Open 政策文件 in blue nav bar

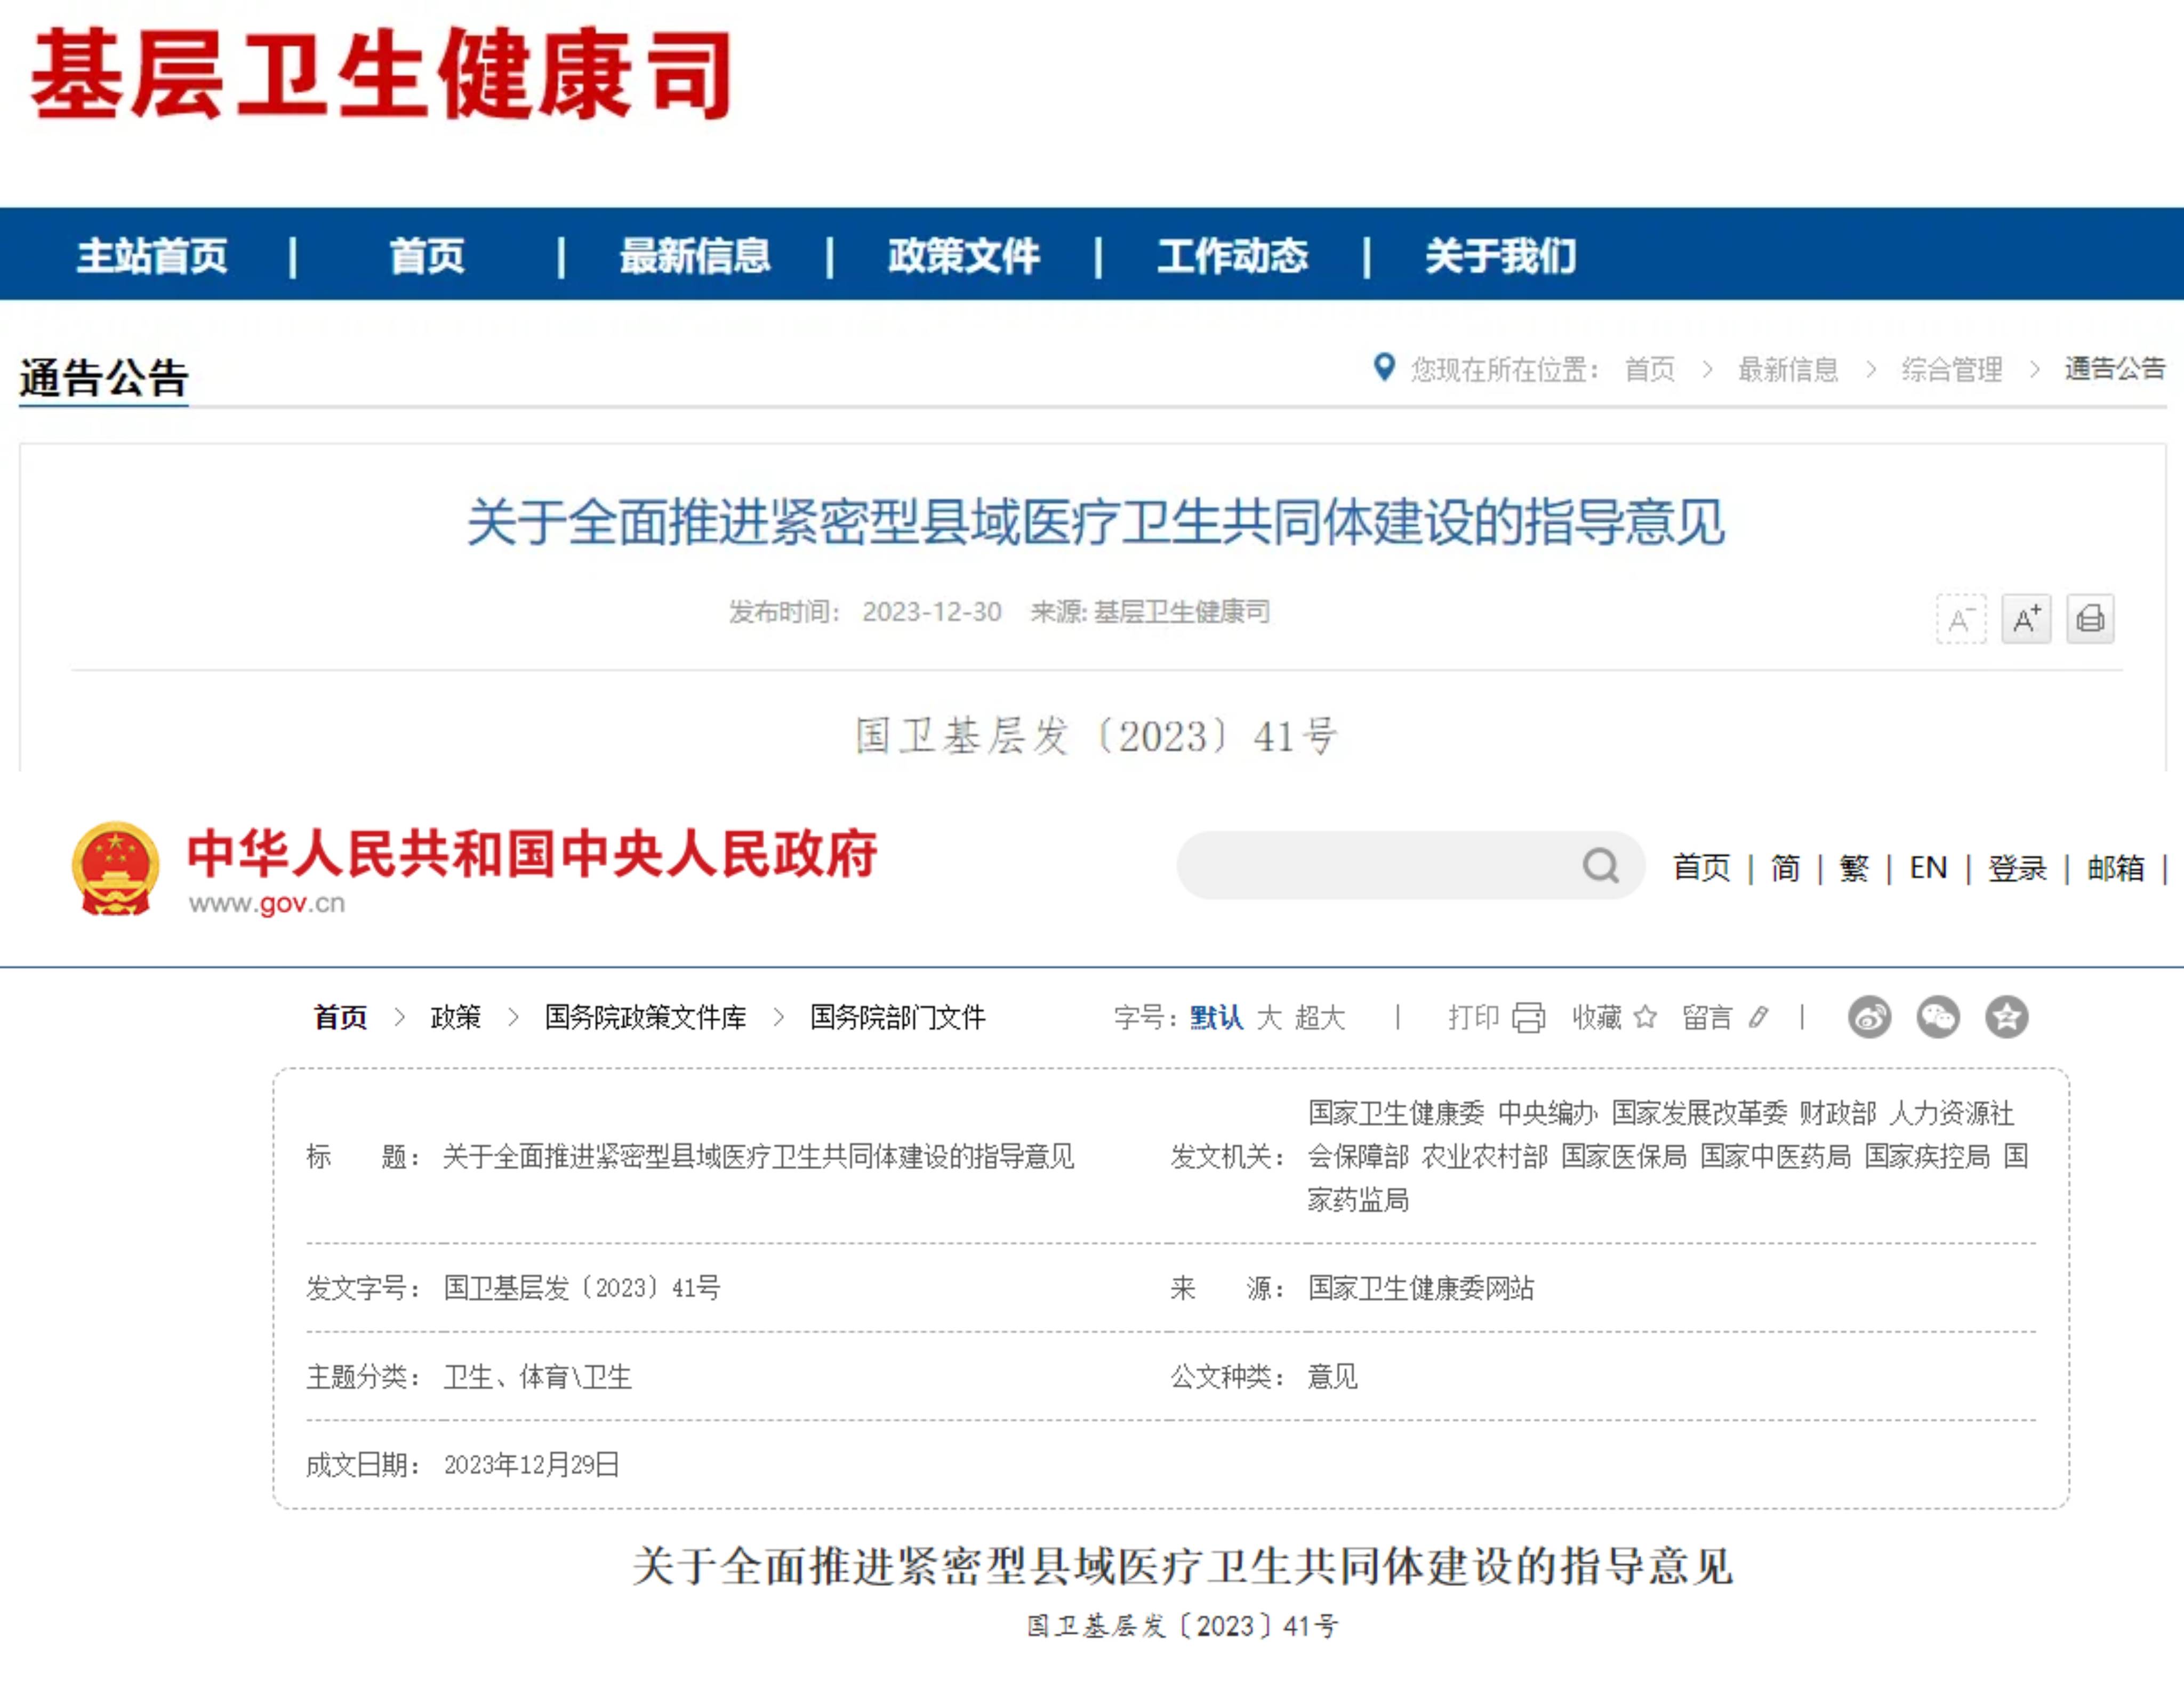tap(963, 256)
